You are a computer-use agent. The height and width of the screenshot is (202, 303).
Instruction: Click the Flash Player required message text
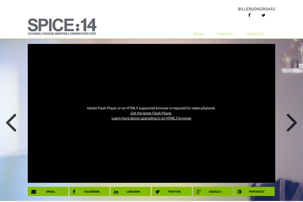[x=151, y=108]
